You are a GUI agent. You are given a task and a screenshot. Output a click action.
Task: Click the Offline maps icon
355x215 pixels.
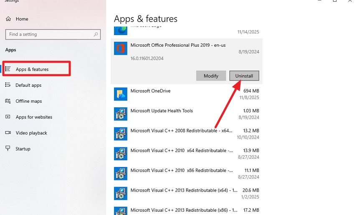[8, 101]
